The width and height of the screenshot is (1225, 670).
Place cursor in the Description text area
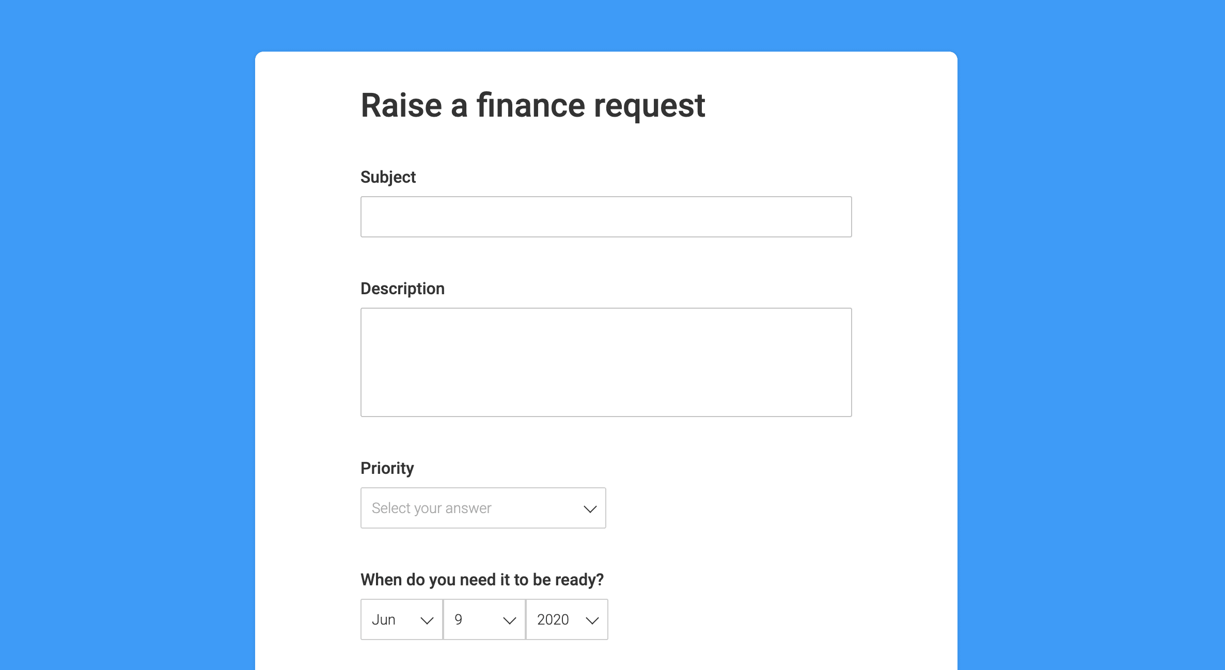tap(606, 361)
